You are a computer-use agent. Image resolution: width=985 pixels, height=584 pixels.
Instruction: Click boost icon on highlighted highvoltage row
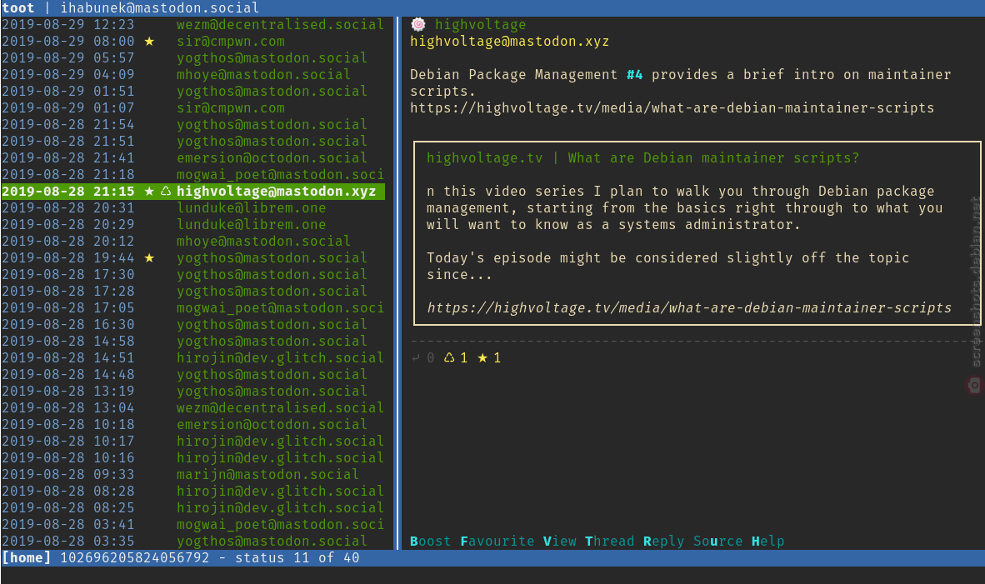[x=166, y=191]
